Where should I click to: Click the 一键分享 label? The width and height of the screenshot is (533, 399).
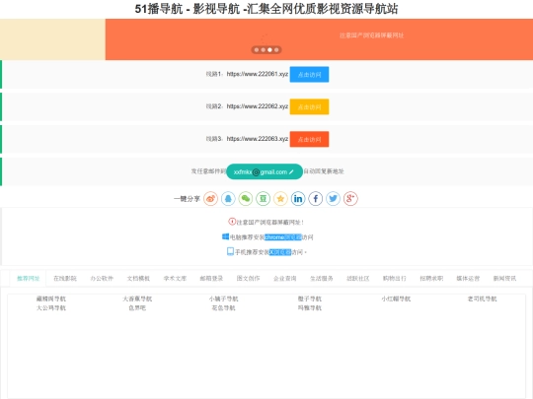tap(187, 199)
